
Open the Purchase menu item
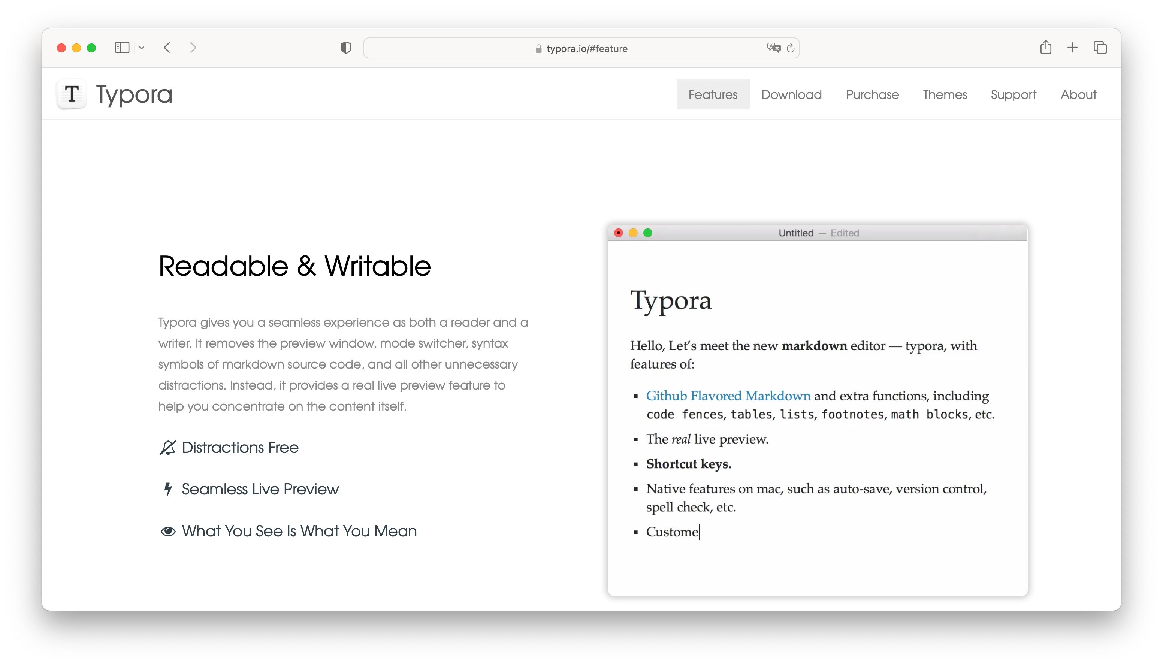pyautogui.click(x=872, y=94)
